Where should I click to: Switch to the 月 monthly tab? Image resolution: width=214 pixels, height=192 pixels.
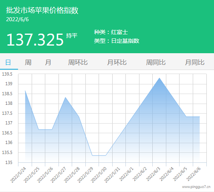point(48,62)
